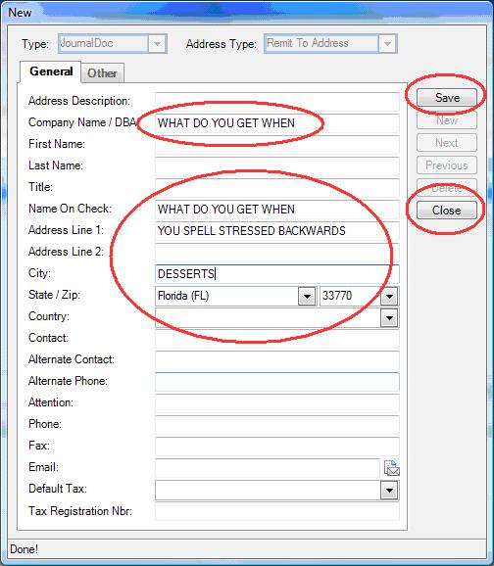Click the City field containing DESSERTS
The height and width of the screenshot is (566, 494).
pyautogui.click(x=277, y=274)
